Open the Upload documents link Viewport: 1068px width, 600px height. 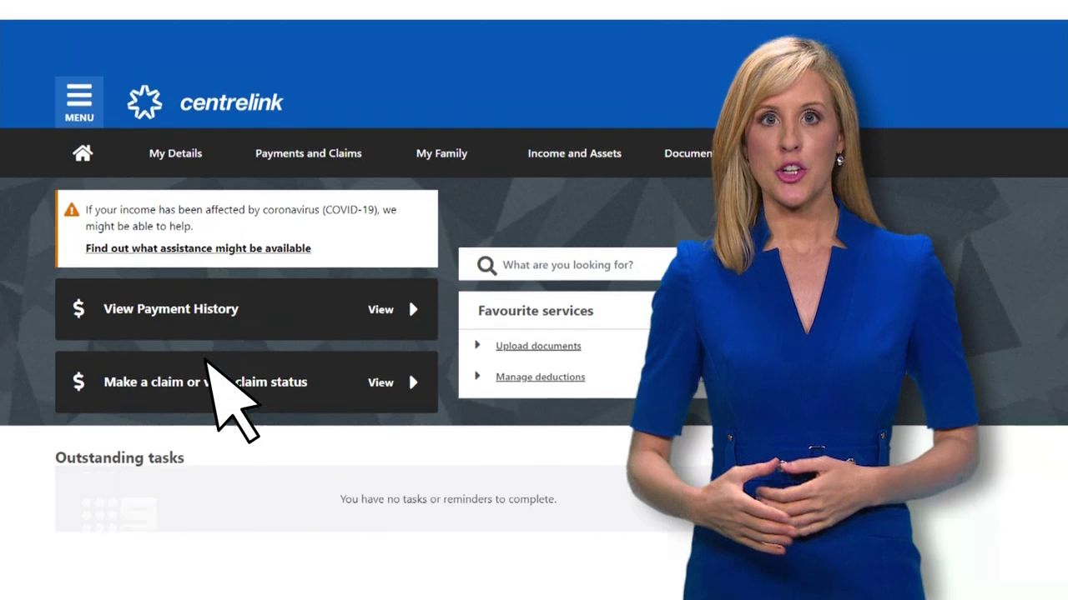[x=538, y=346]
